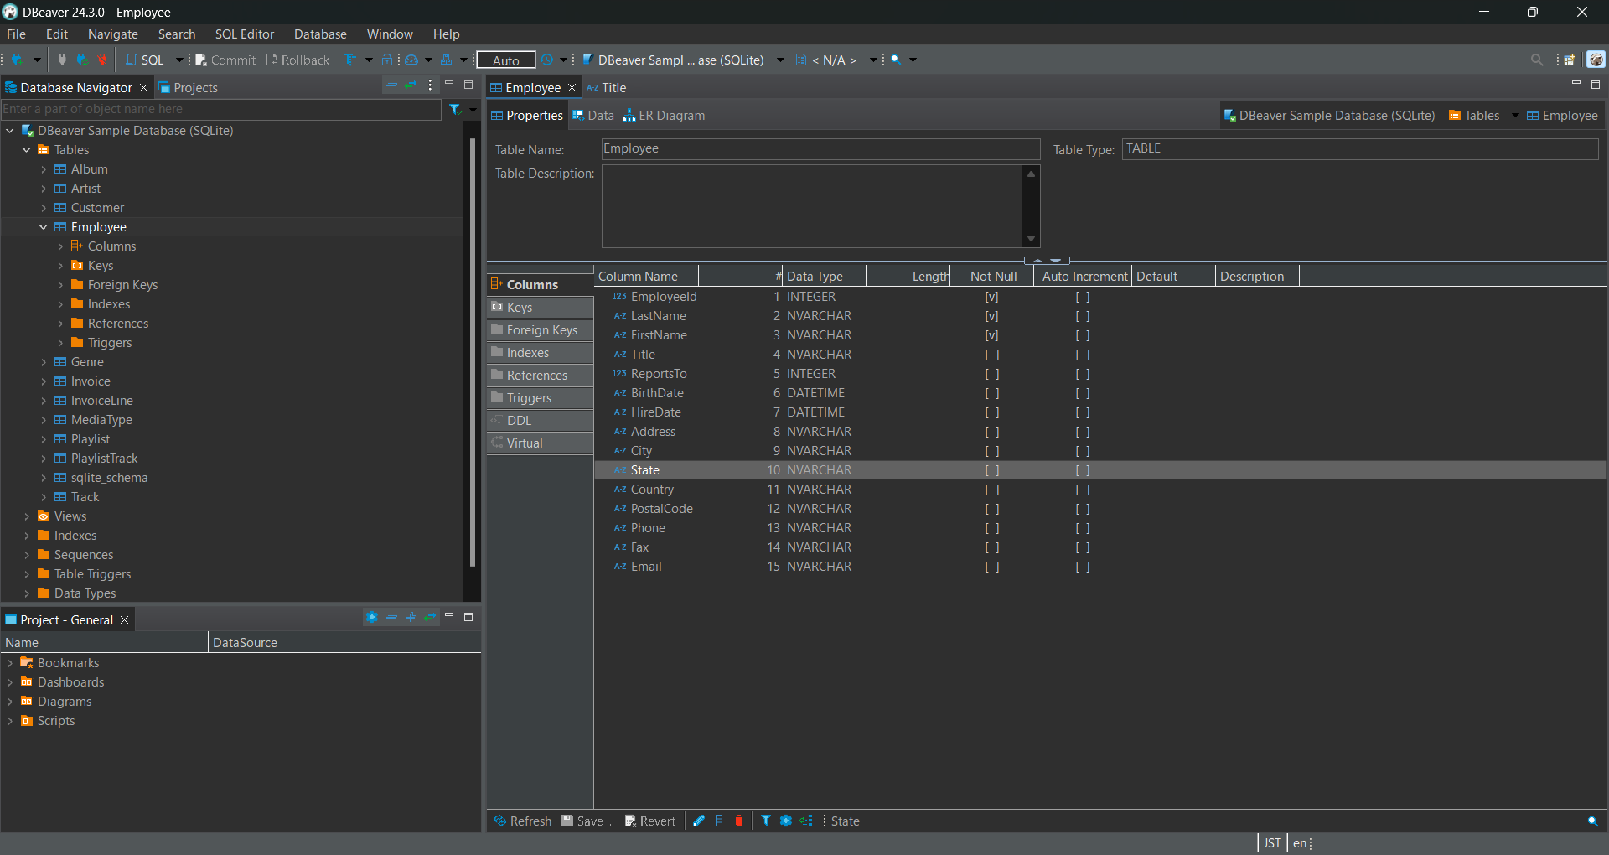Open the Database menu

click(x=320, y=34)
